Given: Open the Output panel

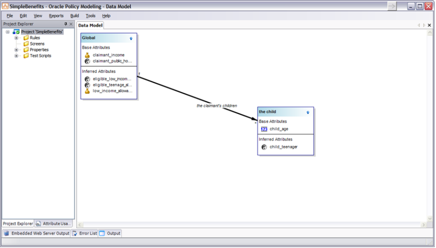Looking at the screenshot, I should (110, 234).
